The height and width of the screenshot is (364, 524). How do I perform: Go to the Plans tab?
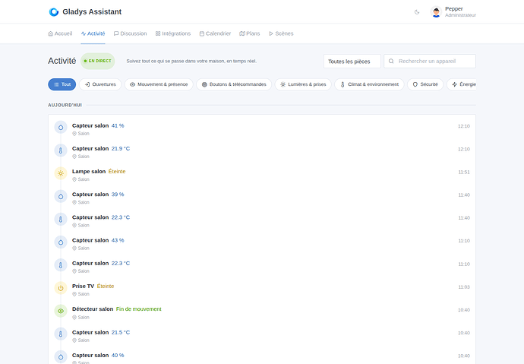point(250,33)
